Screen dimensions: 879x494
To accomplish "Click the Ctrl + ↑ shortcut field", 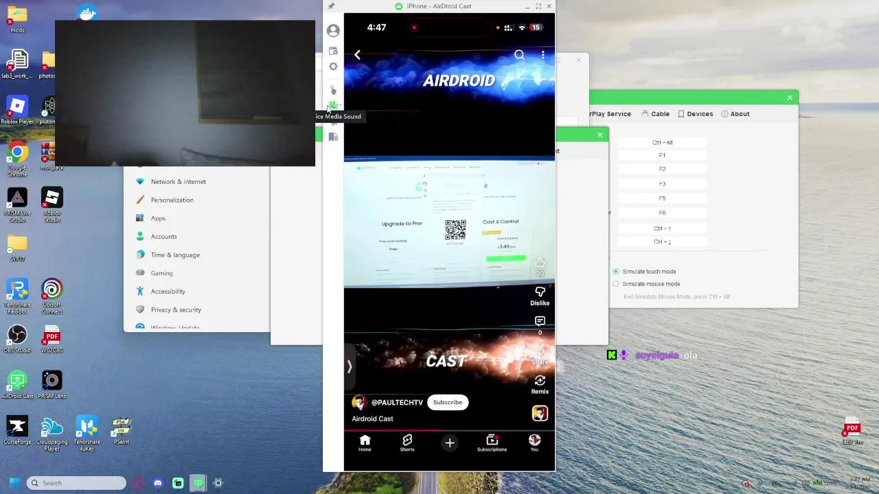I will click(x=662, y=228).
